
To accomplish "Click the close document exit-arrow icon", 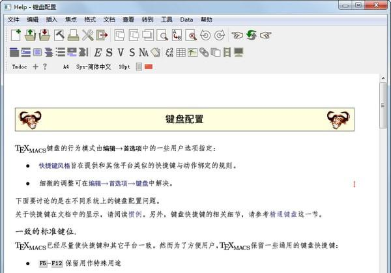I will point(102,35).
